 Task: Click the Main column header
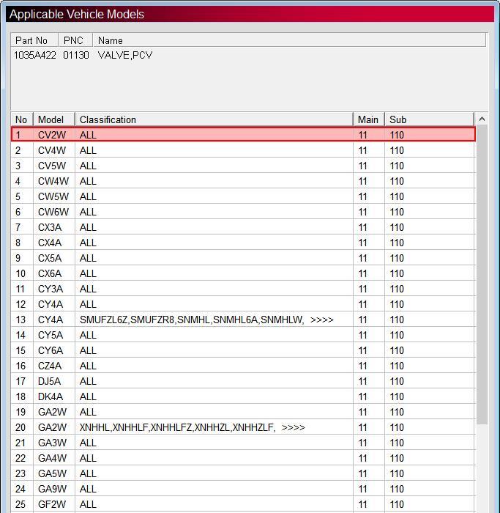coord(369,119)
